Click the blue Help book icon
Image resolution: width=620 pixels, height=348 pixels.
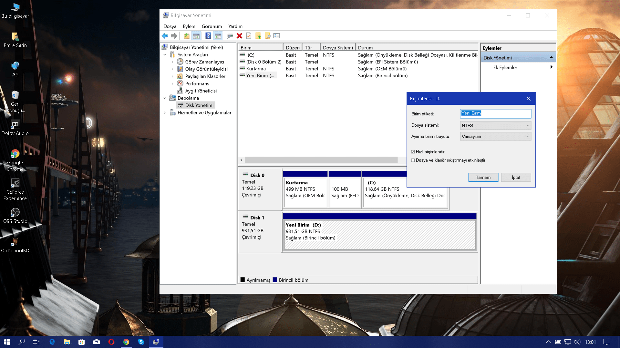(x=208, y=36)
